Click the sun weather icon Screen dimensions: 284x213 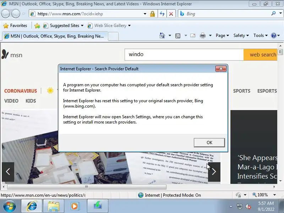50,91
